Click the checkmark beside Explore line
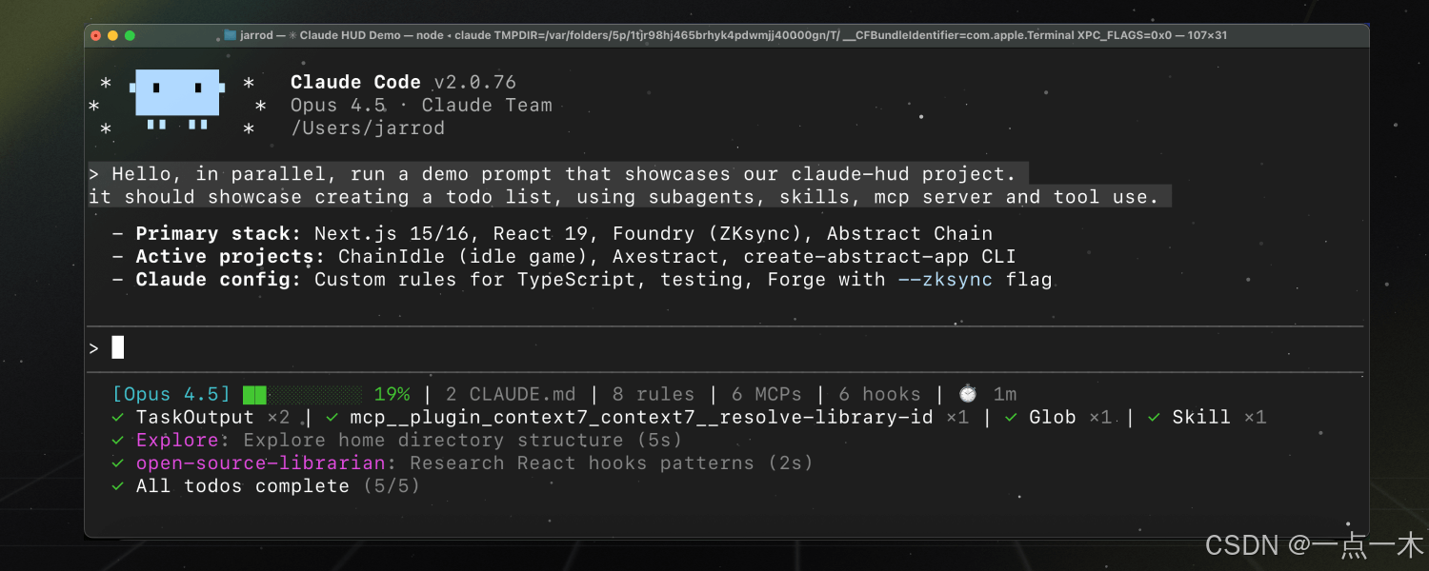1429x571 pixels. pyautogui.click(x=117, y=440)
